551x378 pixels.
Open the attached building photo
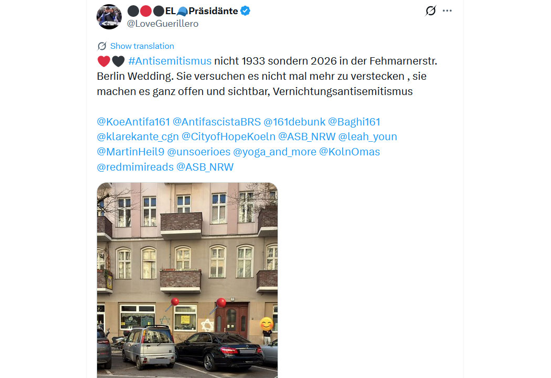[187, 280]
